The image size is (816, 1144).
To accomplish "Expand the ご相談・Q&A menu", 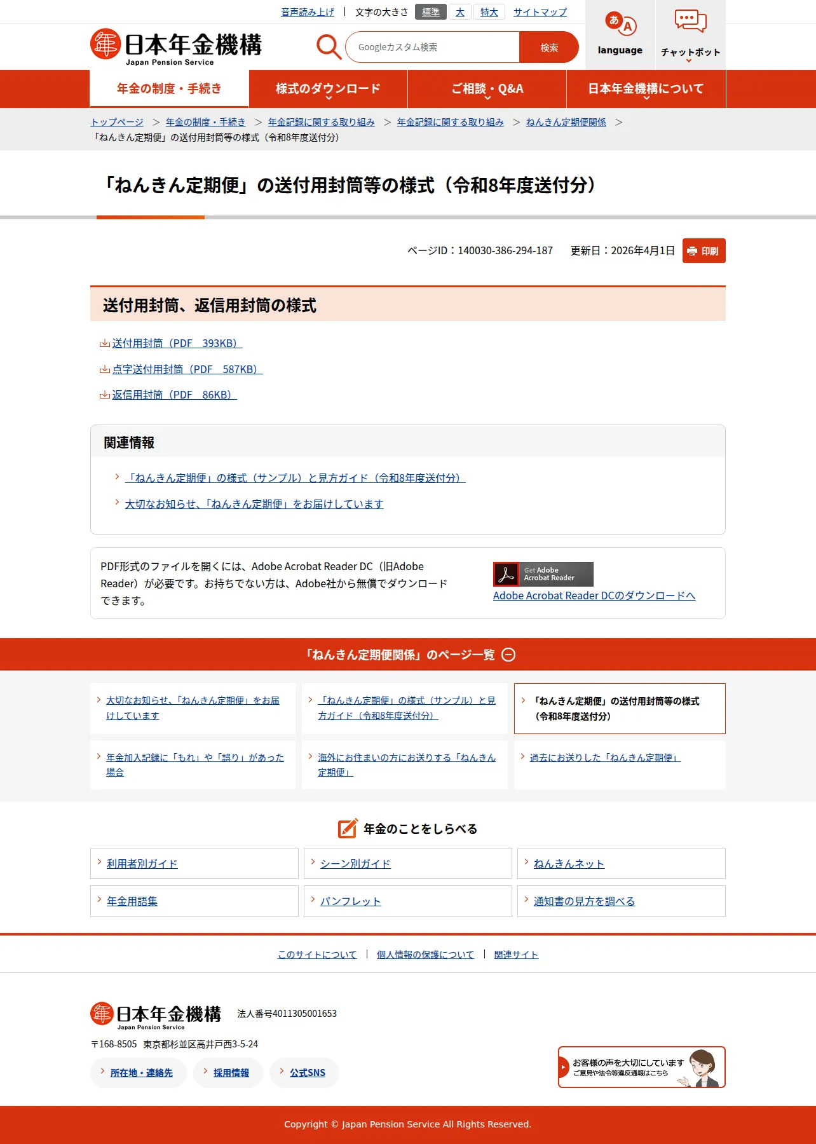I will pyautogui.click(x=487, y=89).
